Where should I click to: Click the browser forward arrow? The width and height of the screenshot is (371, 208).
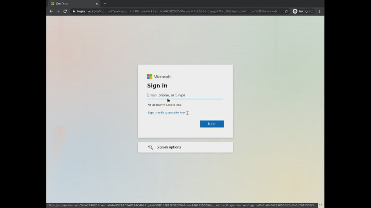coord(58,11)
